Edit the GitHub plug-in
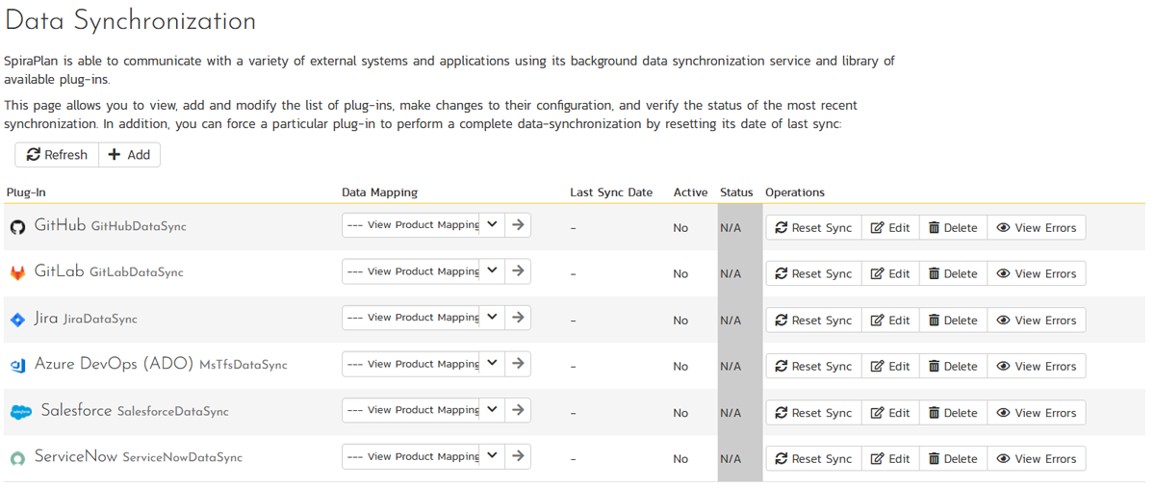Viewport: 1155px width, 488px height. [890, 228]
